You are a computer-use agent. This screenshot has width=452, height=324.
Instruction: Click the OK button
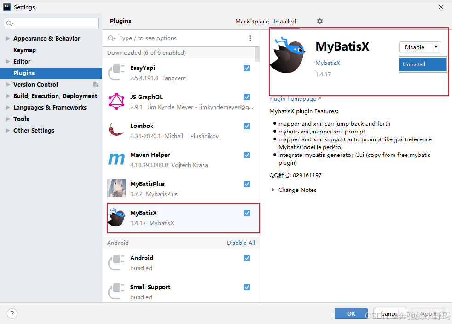coord(351,313)
